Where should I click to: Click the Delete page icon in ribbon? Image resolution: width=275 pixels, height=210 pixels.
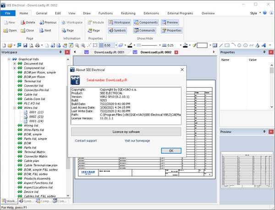point(28,22)
